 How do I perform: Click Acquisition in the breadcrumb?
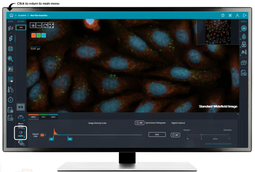pos(22,15)
